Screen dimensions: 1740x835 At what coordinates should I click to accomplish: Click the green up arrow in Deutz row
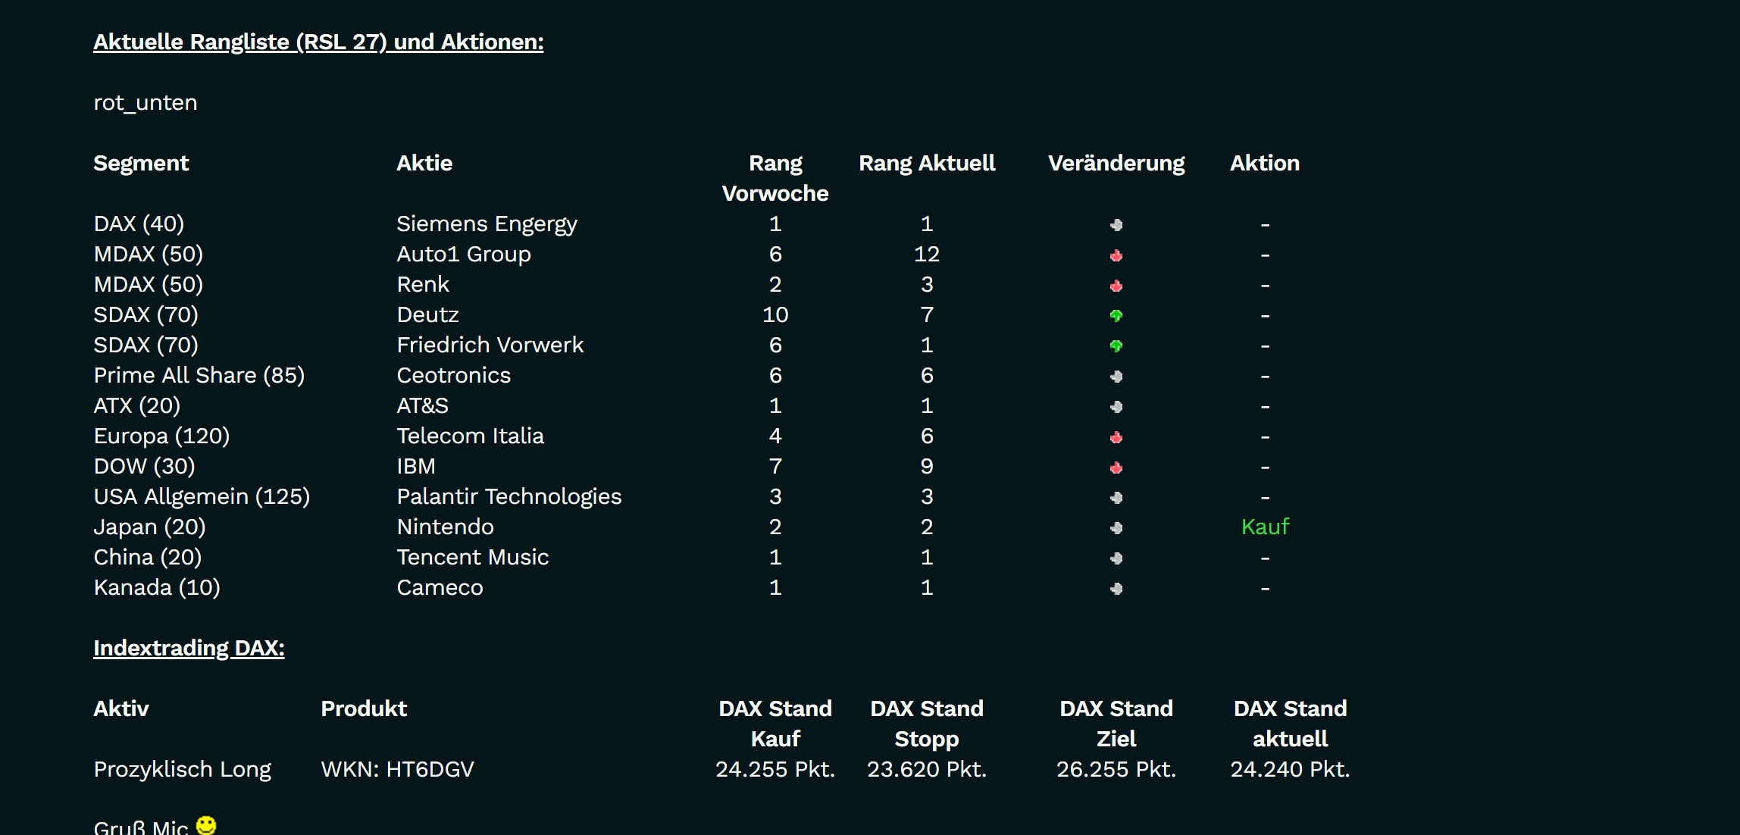tap(1116, 316)
